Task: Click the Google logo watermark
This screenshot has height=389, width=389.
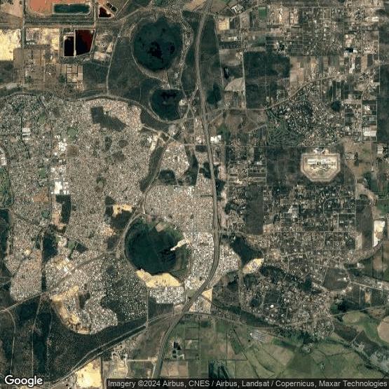Action: pyautogui.click(x=24, y=381)
